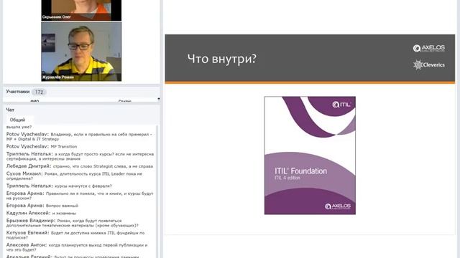Click the AXELOS logo on book cover
The image size is (460, 258).
tap(338, 206)
